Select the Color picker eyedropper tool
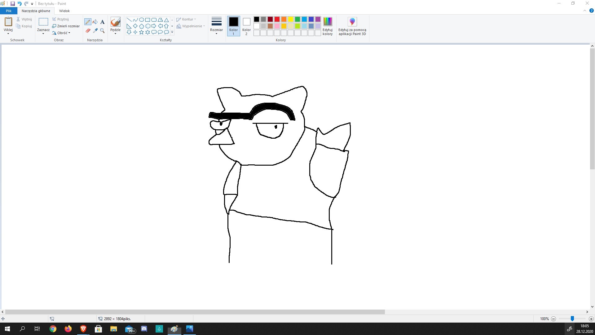 coord(95,30)
